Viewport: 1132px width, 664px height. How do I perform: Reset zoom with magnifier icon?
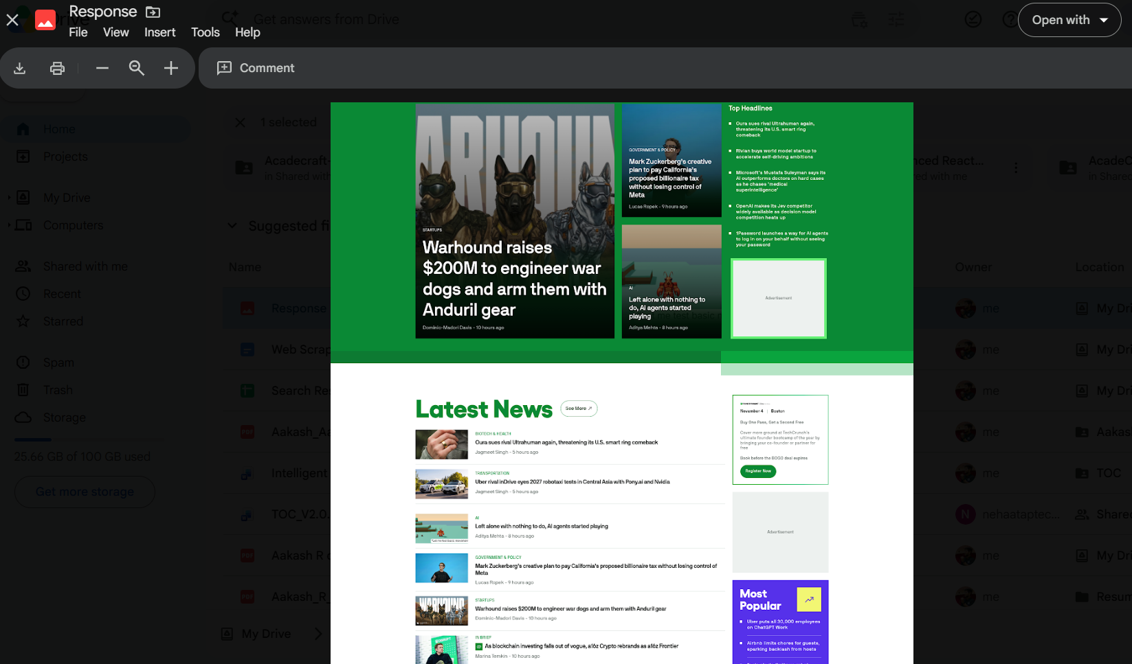137,68
